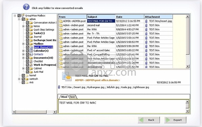Click the green arrow on the Back button
This screenshot has width=202, height=127.
pos(141,120)
